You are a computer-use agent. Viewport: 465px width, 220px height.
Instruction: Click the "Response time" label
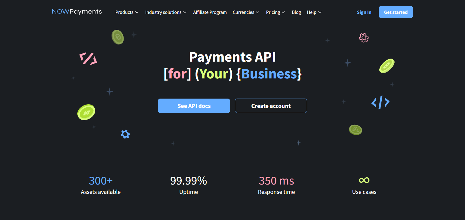click(276, 192)
